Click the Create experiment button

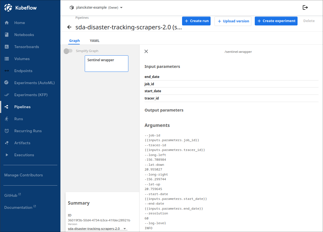[276, 21]
